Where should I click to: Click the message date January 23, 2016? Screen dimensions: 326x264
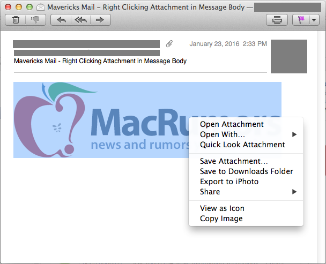coord(228,44)
